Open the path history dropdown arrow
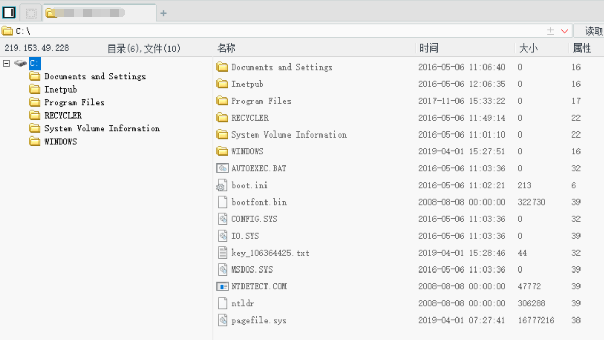604x340 pixels. pyautogui.click(x=564, y=31)
